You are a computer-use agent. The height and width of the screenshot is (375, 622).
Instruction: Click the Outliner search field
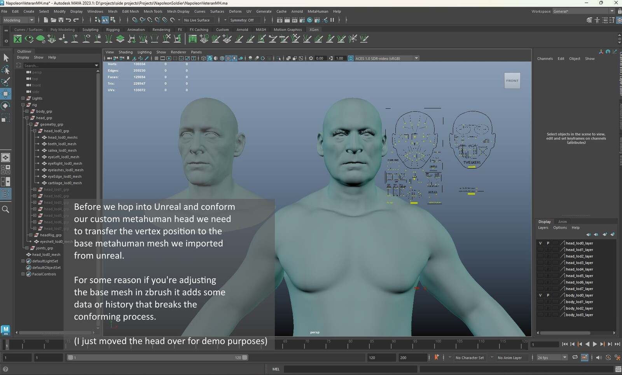pyautogui.click(x=58, y=66)
